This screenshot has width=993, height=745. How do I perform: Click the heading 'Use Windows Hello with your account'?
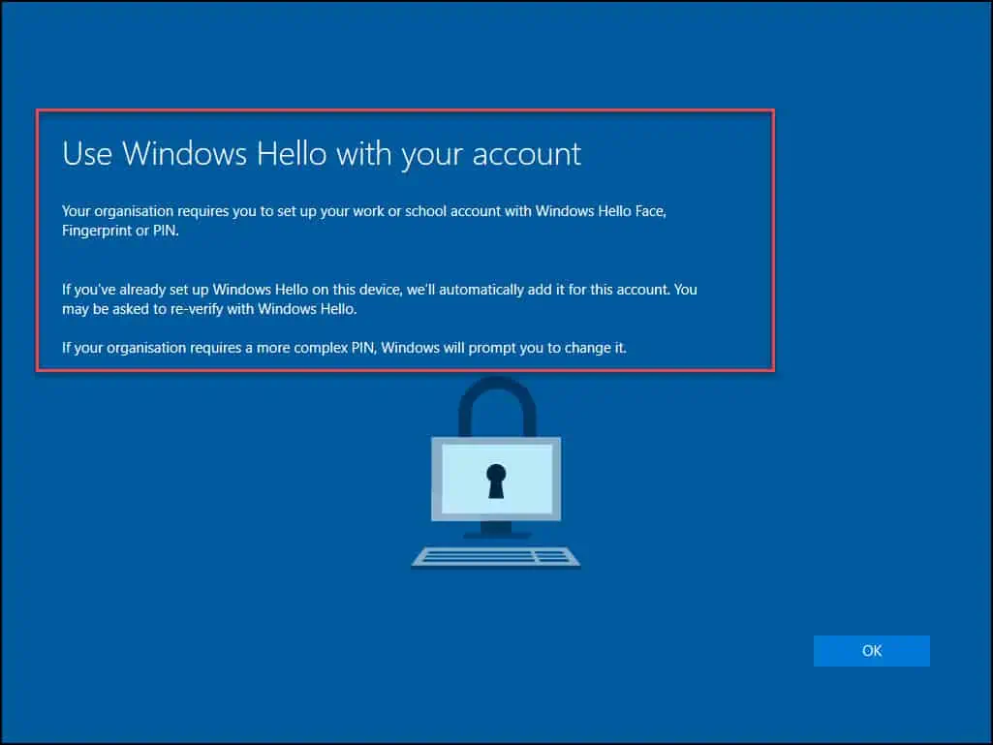(x=322, y=154)
